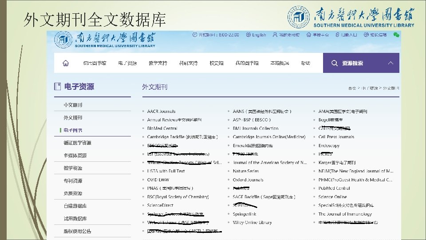
Task: Open the PHMC (ProQuest Health & Medical) link
Action: tap(355, 180)
